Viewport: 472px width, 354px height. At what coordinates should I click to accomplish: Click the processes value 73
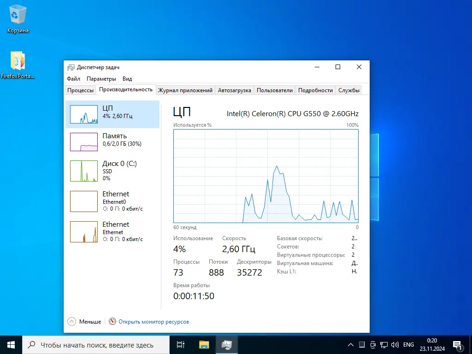click(x=178, y=272)
